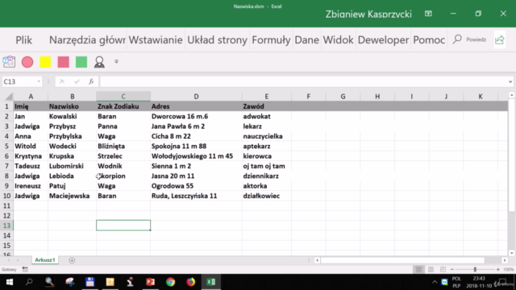The height and width of the screenshot is (290, 516).
Task: Open the Dane tab
Action: (306, 39)
